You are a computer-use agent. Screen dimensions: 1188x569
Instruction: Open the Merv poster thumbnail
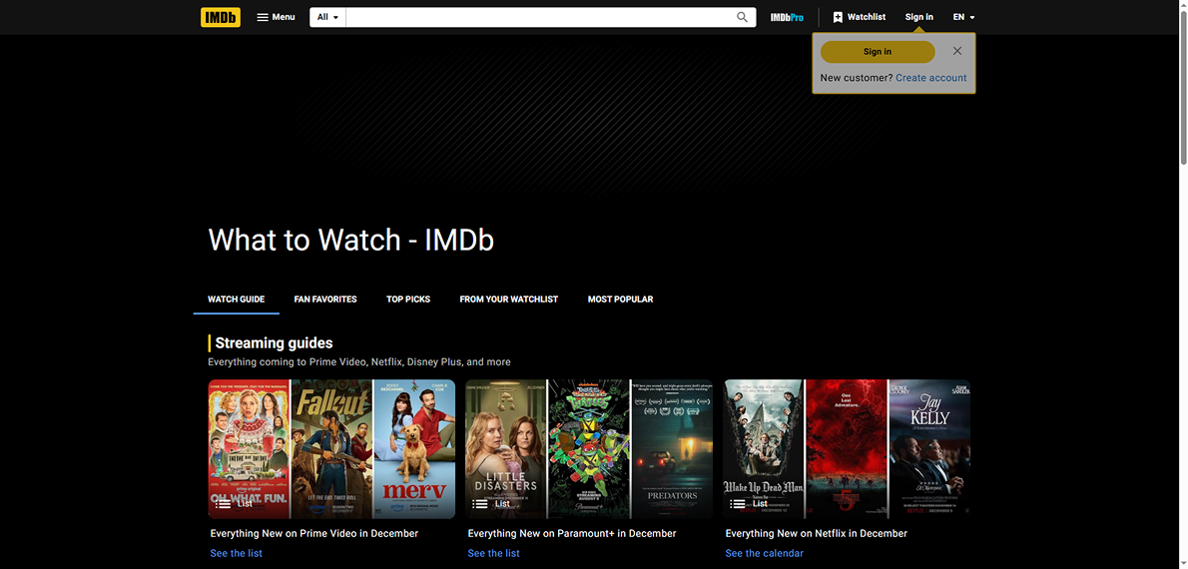414,449
